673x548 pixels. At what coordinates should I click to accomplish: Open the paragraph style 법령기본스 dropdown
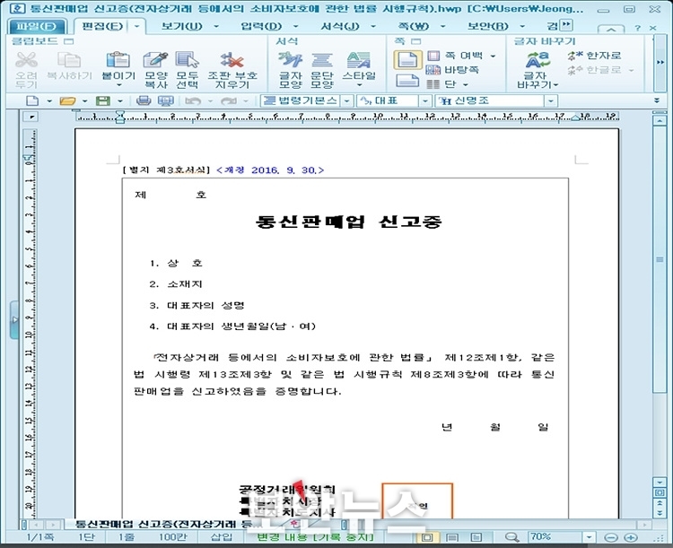346,100
